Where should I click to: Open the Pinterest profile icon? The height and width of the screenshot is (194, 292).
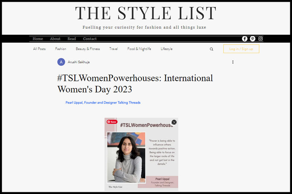tap(253, 39)
